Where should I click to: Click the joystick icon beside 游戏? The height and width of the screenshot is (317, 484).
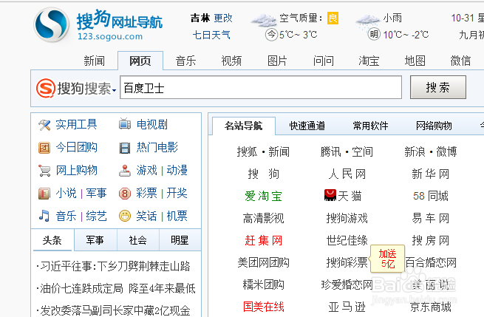(125, 171)
